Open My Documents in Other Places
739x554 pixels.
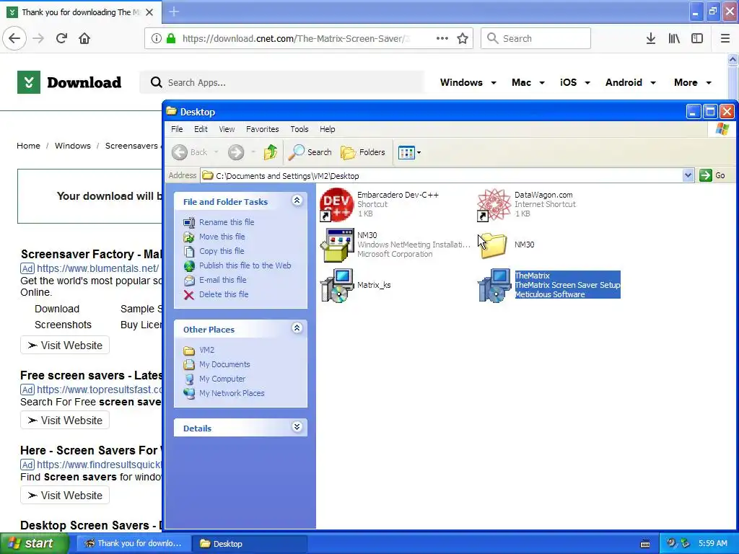224,364
